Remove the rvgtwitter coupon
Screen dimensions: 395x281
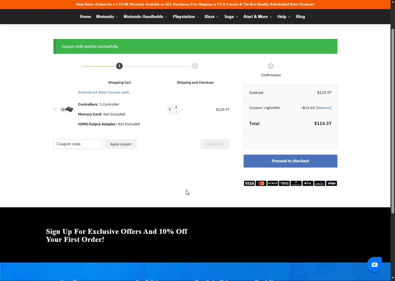point(324,108)
